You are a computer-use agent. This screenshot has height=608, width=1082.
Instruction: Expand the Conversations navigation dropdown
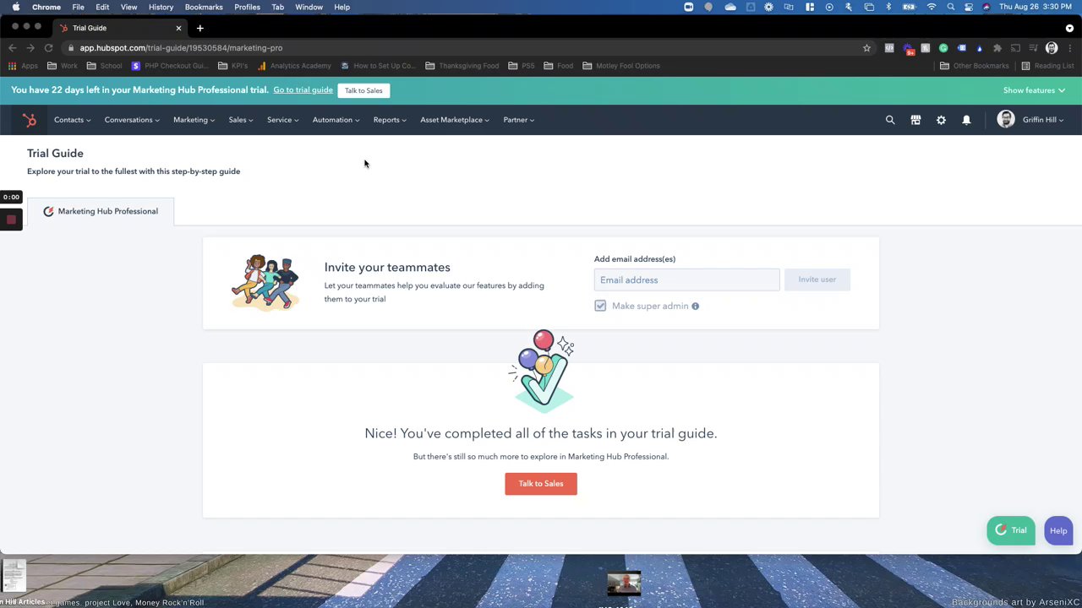click(132, 120)
